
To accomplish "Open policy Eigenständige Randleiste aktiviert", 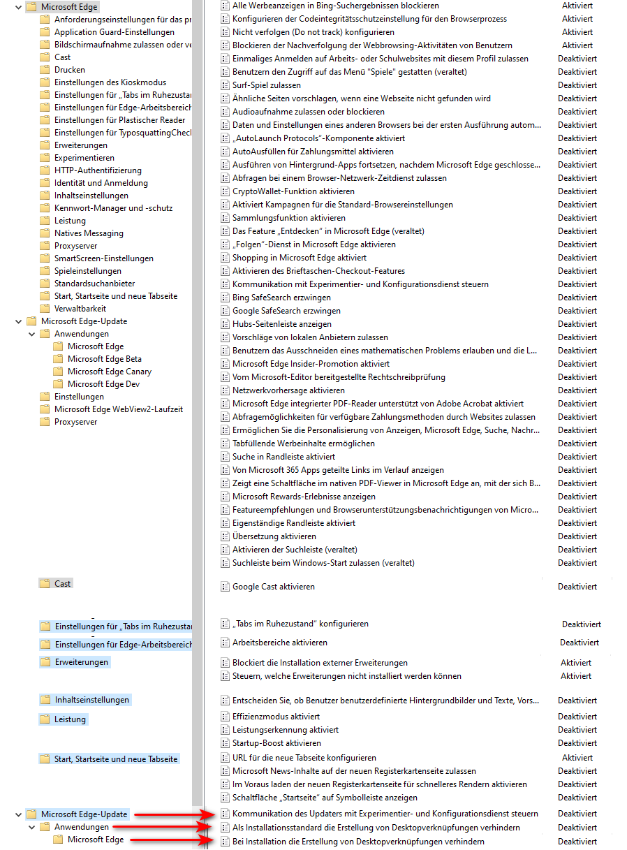I will tap(294, 523).
